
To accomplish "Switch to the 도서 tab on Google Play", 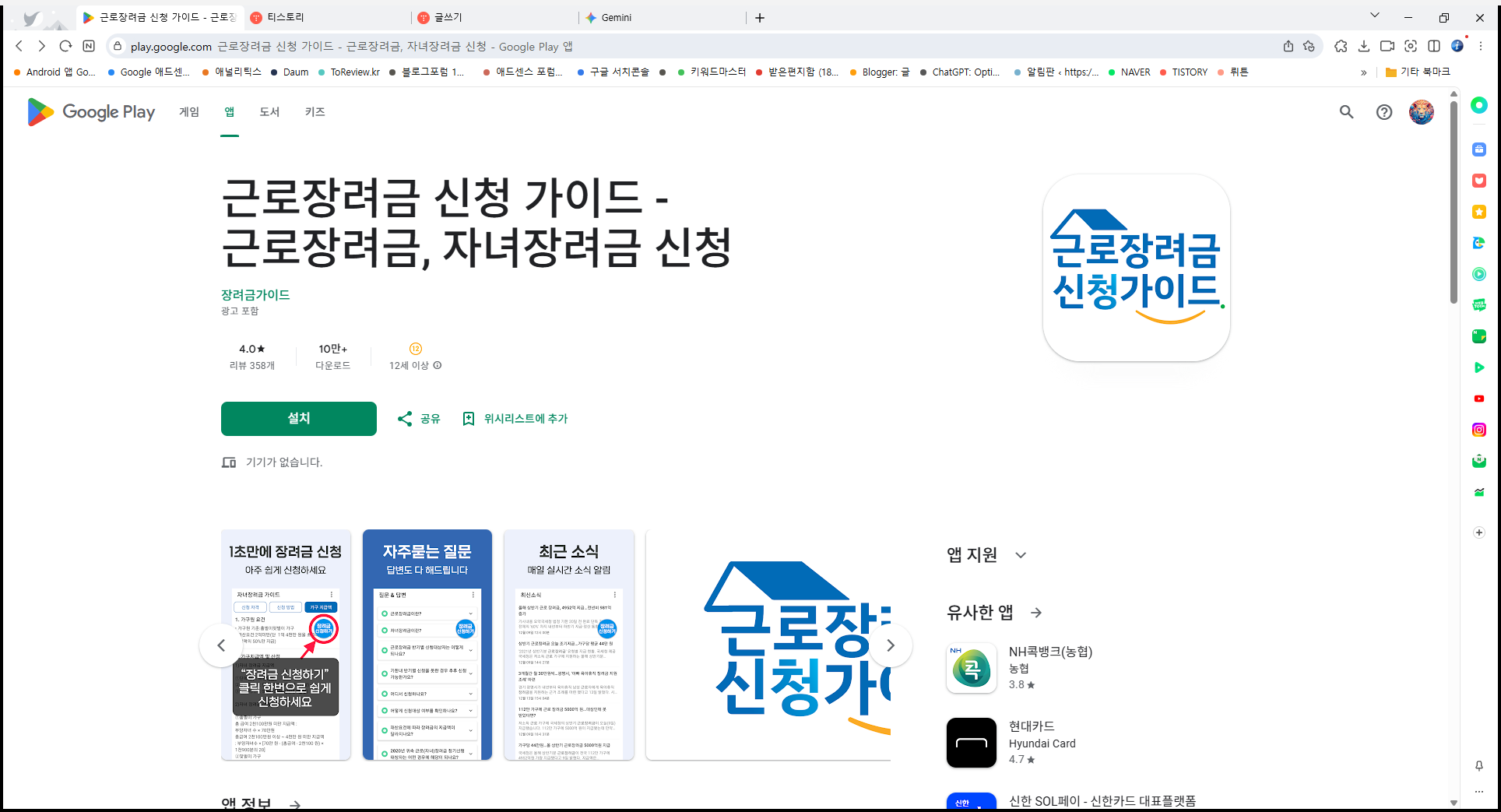I will 269,112.
